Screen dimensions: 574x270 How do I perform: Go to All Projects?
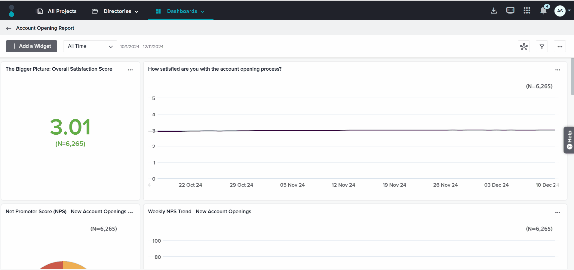56,11
